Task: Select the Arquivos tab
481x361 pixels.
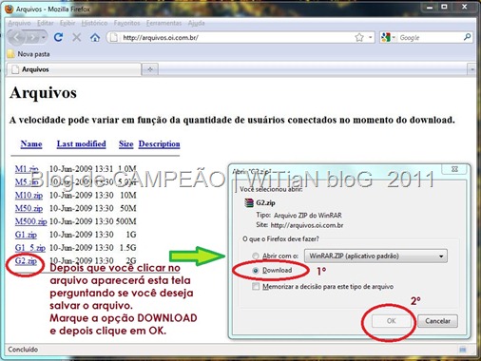Action: (x=74, y=69)
